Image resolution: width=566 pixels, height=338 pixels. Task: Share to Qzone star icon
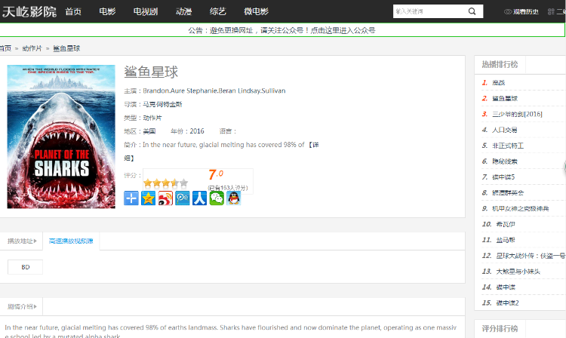point(148,198)
